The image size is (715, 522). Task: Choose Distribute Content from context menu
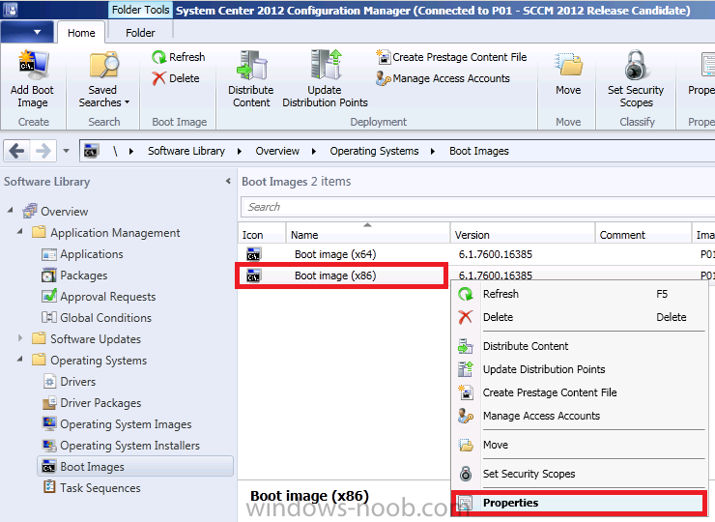(x=579, y=346)
